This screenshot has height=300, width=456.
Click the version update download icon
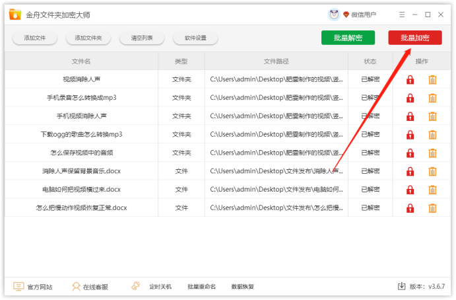click(401, 287)
